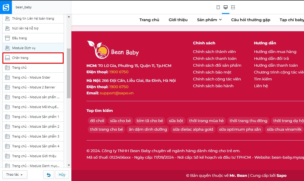The width and height of the screenshot is (304, 181).
Task: Click icon beside Module Sản phẩm 3
Action: 7,136
